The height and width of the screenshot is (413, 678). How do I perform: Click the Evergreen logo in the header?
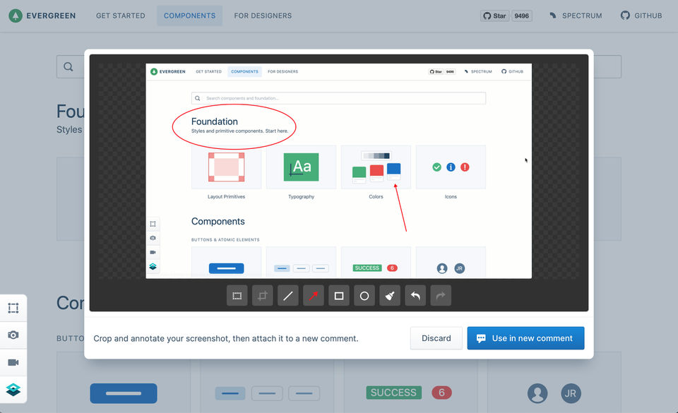click(x=42, y=16)
